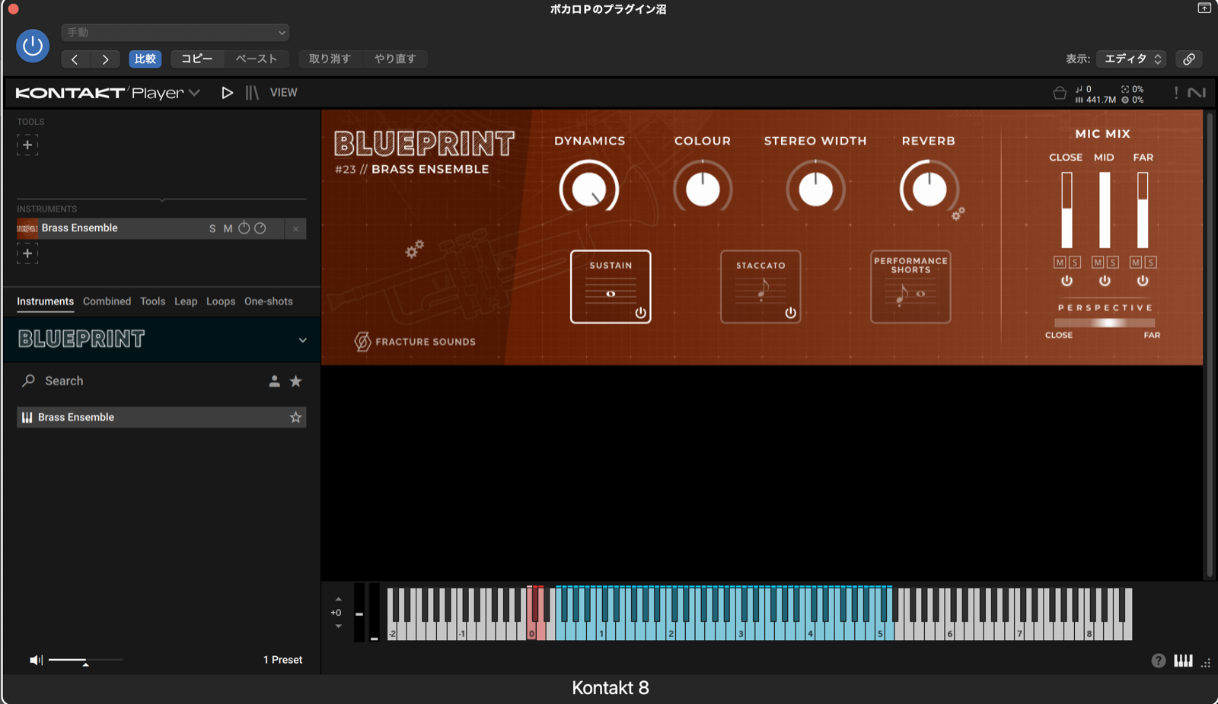Screen dimensions: 1218x704
Task: Mute the Brass Ensemble instrument
Action: coord(228,228)
